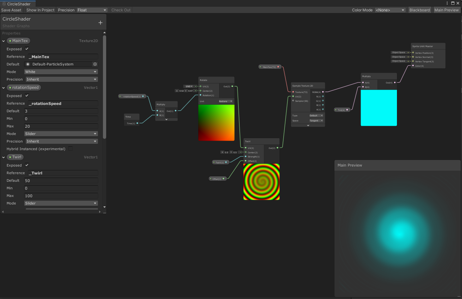Open the Precision Float dropdown in toolbar
This screenshot has height=299, width=462.
click(92, 10)
